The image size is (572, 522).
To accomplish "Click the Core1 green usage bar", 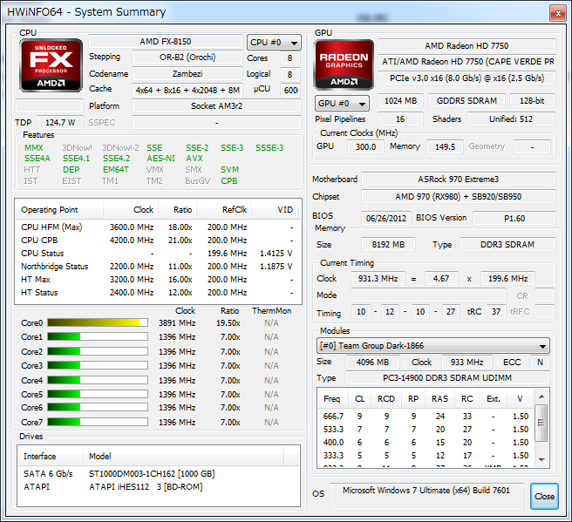I will pos(98,337).
